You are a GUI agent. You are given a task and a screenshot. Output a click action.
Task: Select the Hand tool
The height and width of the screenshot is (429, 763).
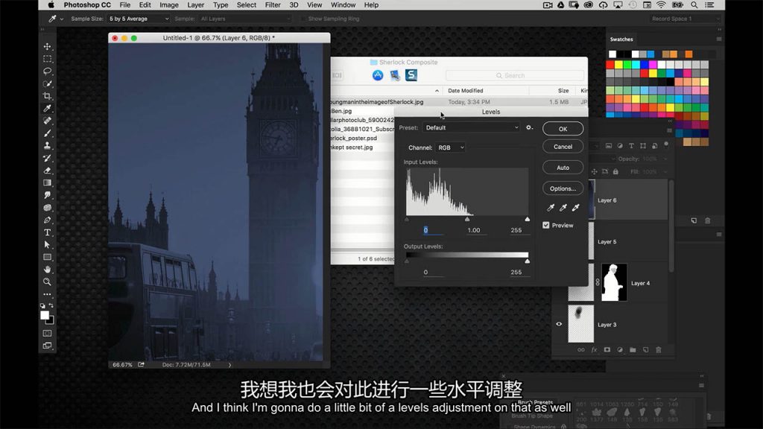pyautogui.click(x=47, y=270)
